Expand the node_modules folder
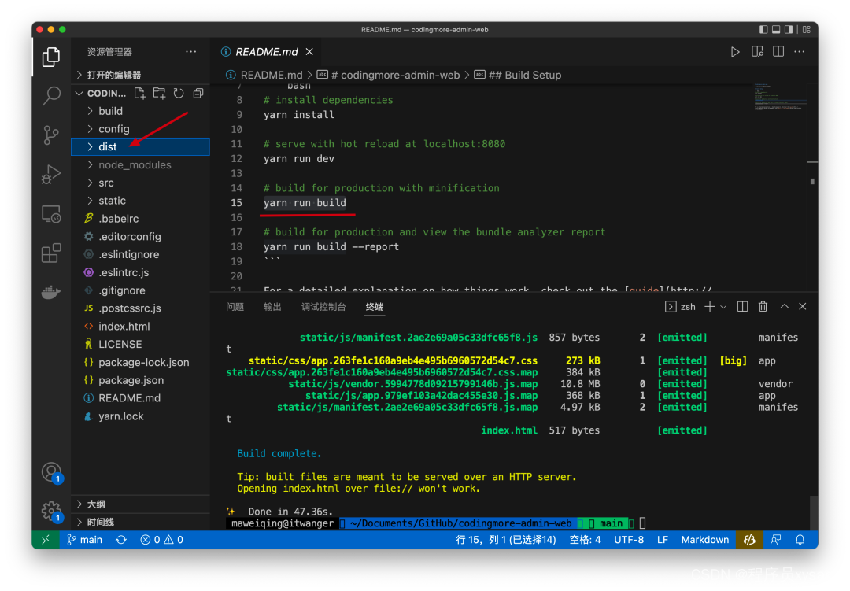850x591 pixels. 140,164
